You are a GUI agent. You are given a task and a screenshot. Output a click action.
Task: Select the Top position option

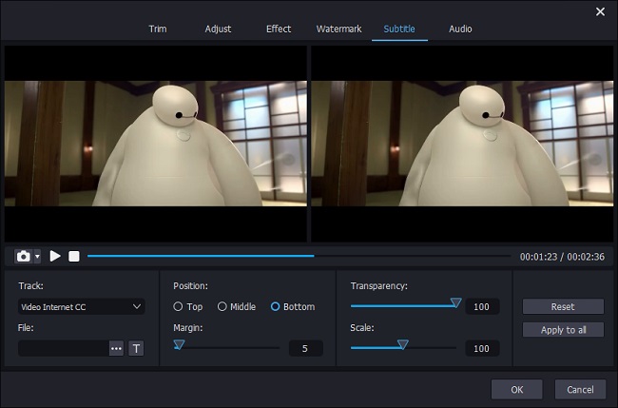178,306
